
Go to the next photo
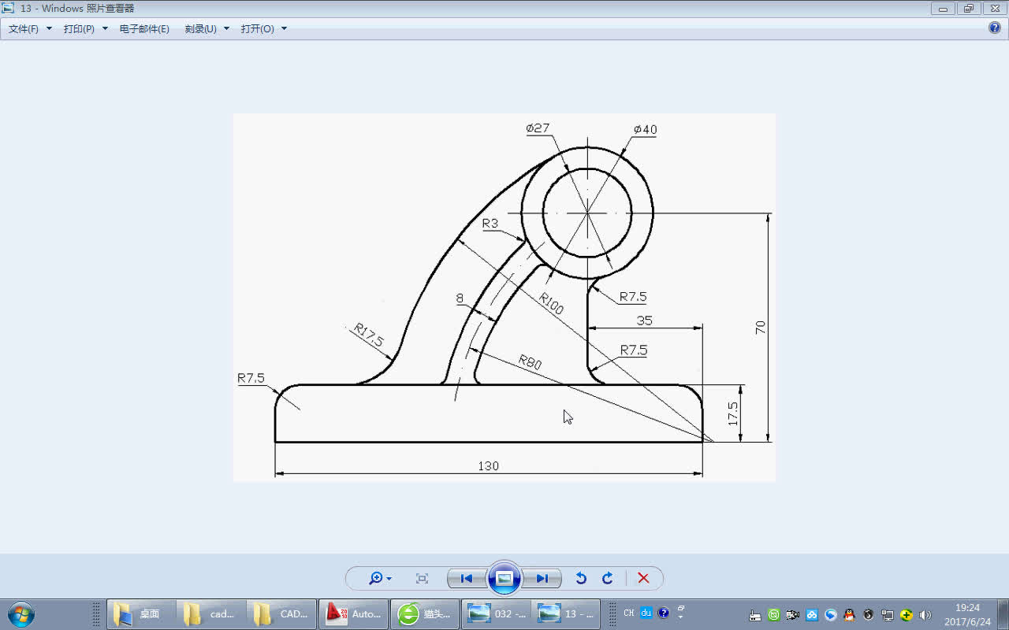(542, 578)
